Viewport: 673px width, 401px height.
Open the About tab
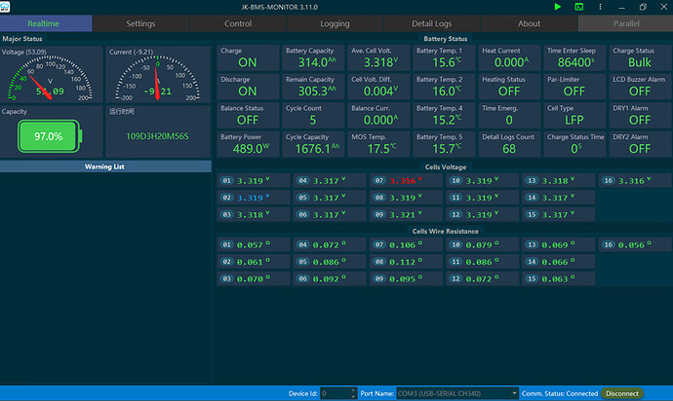click(x=530, y=23)
